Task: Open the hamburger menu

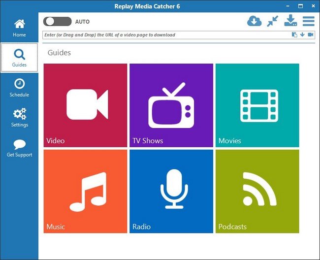Action: 308,21
